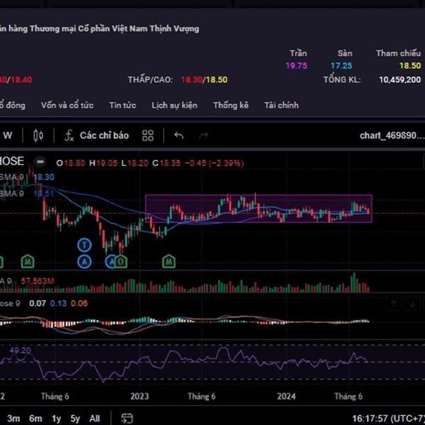Select the MACD legend value 0.07

(38, 303)
